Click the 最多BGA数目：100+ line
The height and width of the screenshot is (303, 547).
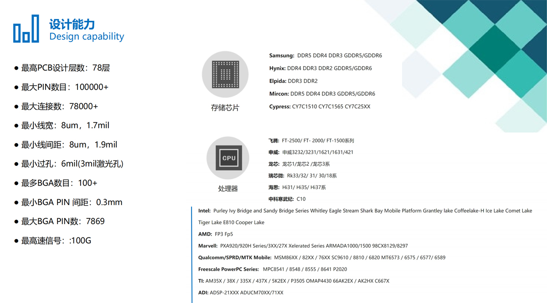coord(56,183)
